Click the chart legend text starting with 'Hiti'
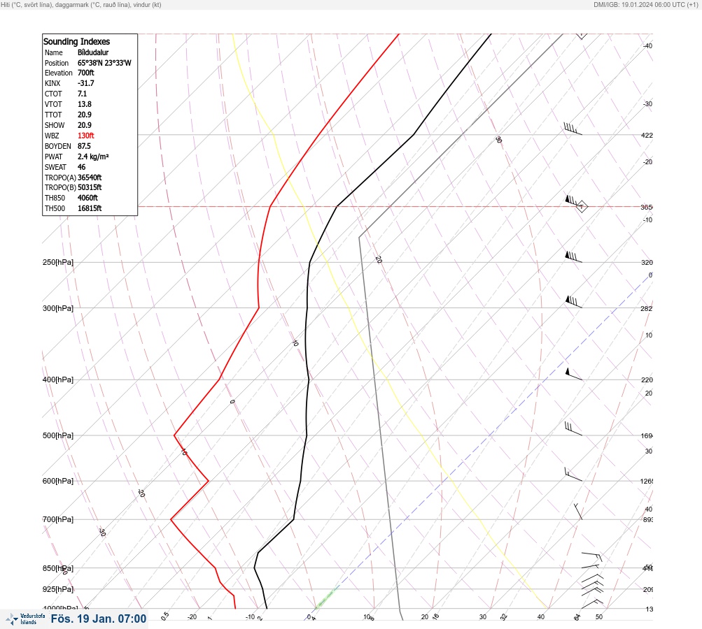The height and width of the screenshot is (629, 702). 81,4
